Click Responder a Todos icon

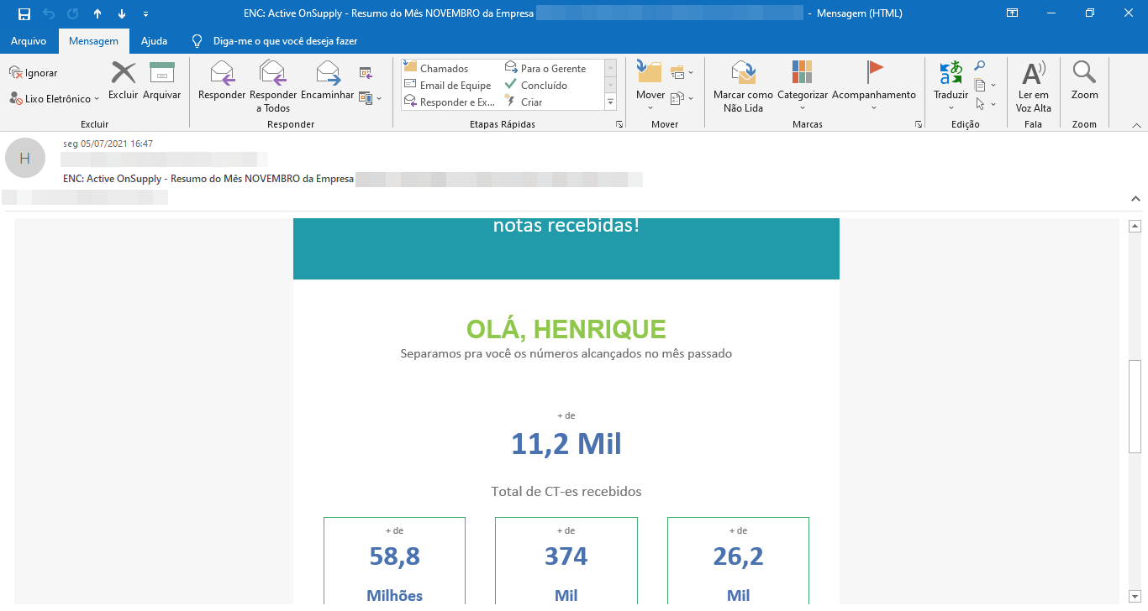pos(273,84)
